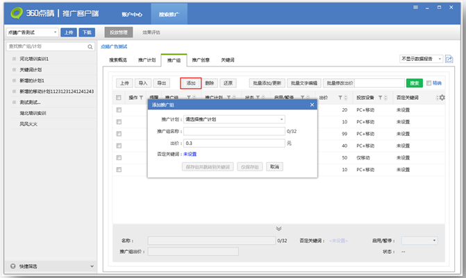Switch to the 账户中心 top tab
The height and width of the screenshot is (278, 466).
(x=132, y=14)
